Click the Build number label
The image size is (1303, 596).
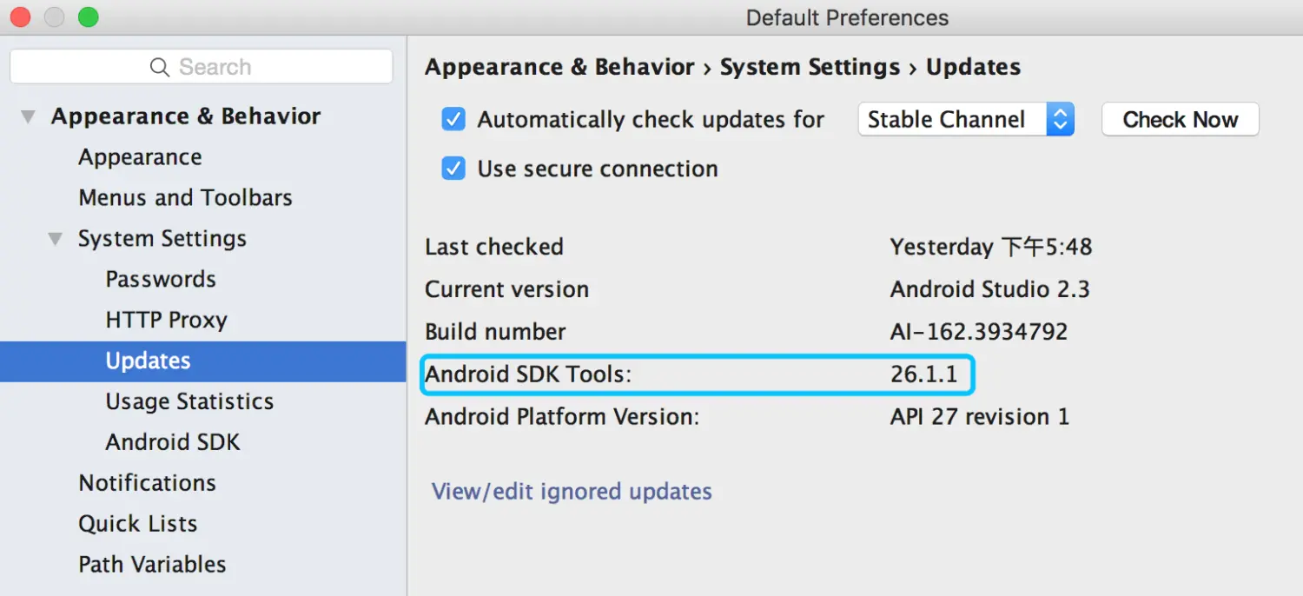(495, 332)
